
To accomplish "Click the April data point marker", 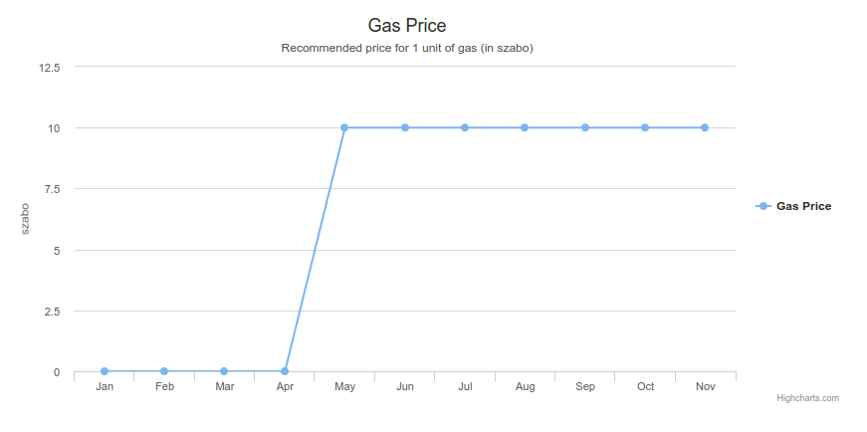I will click(x=285, y=371).
